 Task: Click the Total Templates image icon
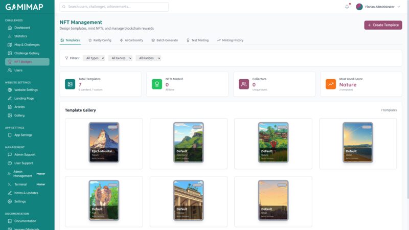[70, 84]
